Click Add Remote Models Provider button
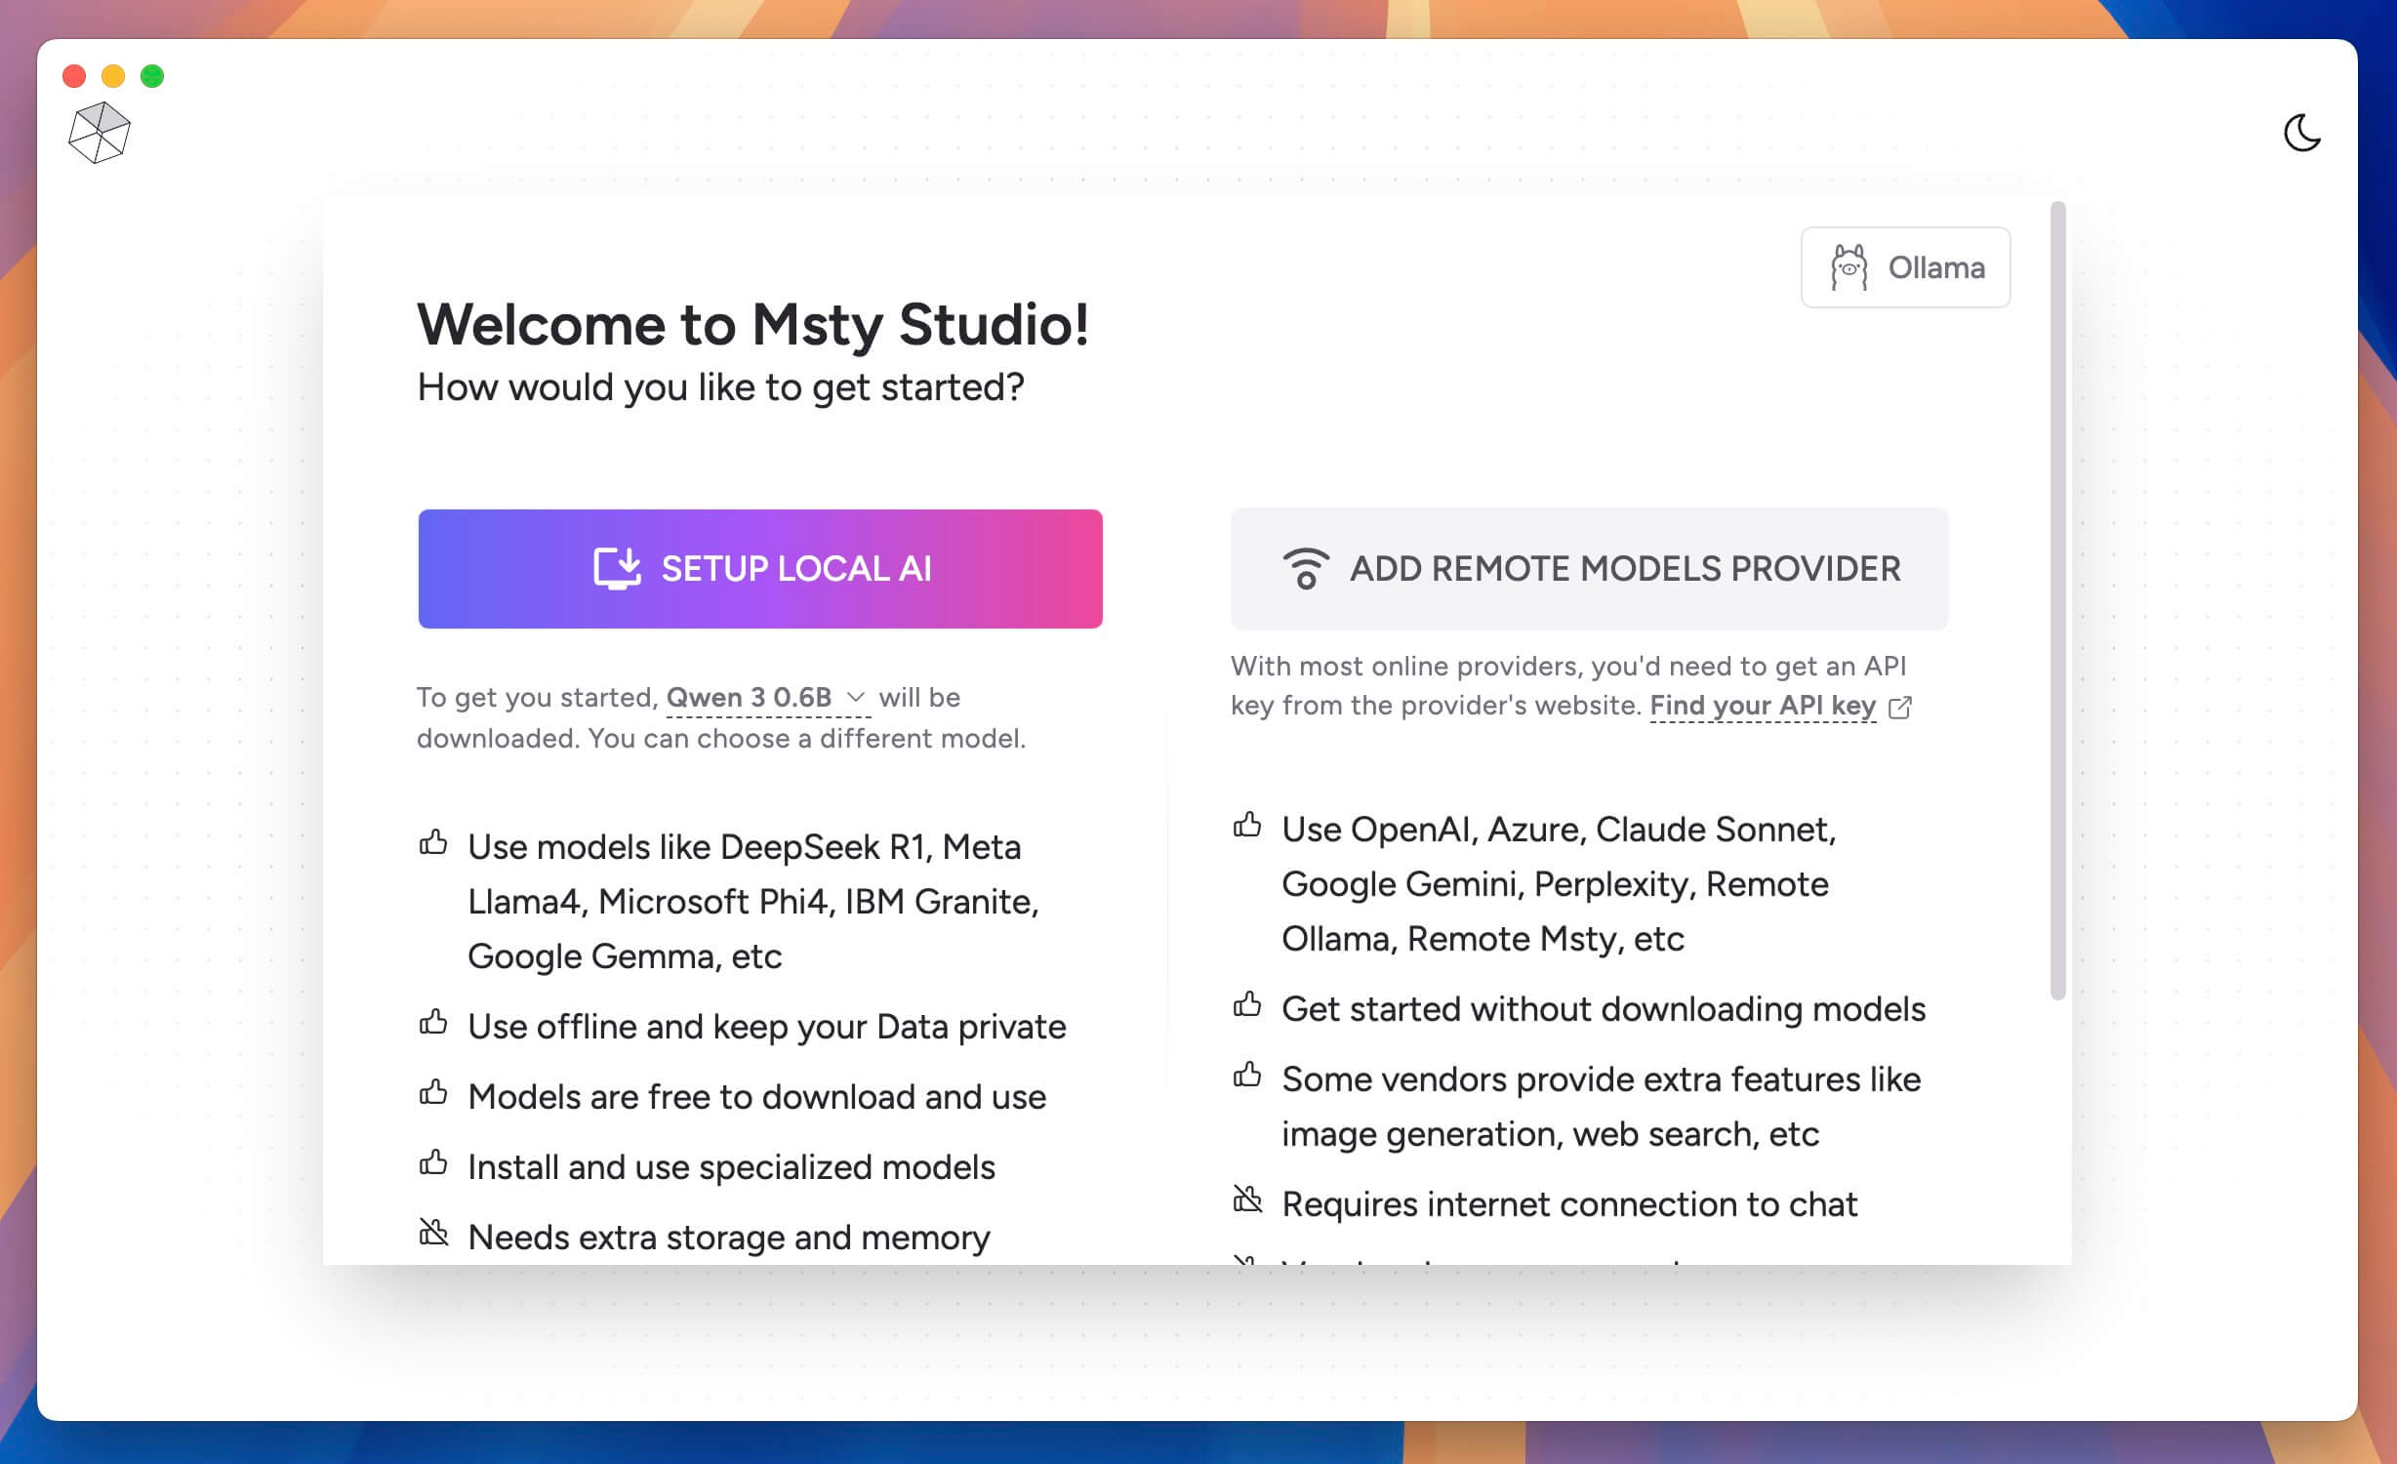The height and width of the screenshot is (1464, 2397). point(1589,569)
